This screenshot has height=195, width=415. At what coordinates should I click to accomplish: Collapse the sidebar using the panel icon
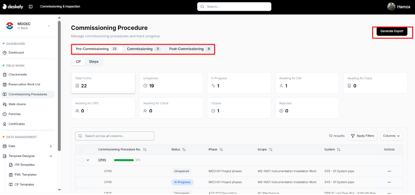tap(30, 6)
